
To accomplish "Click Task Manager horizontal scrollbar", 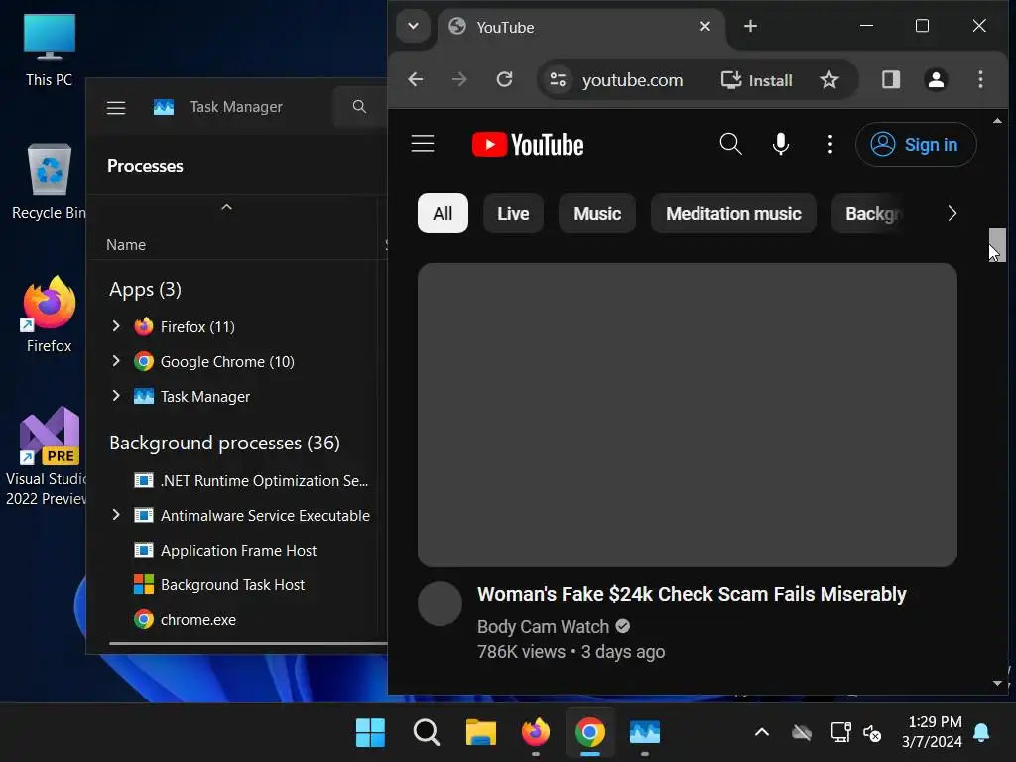I will [x=248, y=643].
